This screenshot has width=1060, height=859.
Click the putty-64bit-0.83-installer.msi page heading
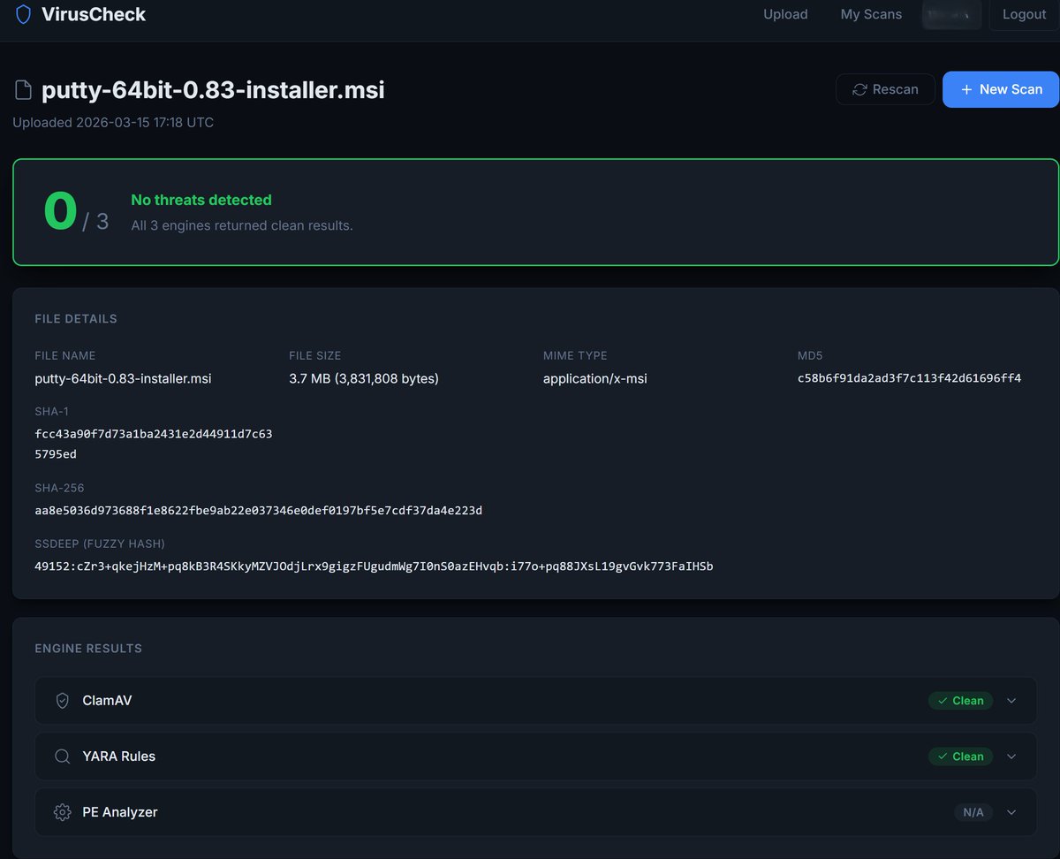click(213, 90)
